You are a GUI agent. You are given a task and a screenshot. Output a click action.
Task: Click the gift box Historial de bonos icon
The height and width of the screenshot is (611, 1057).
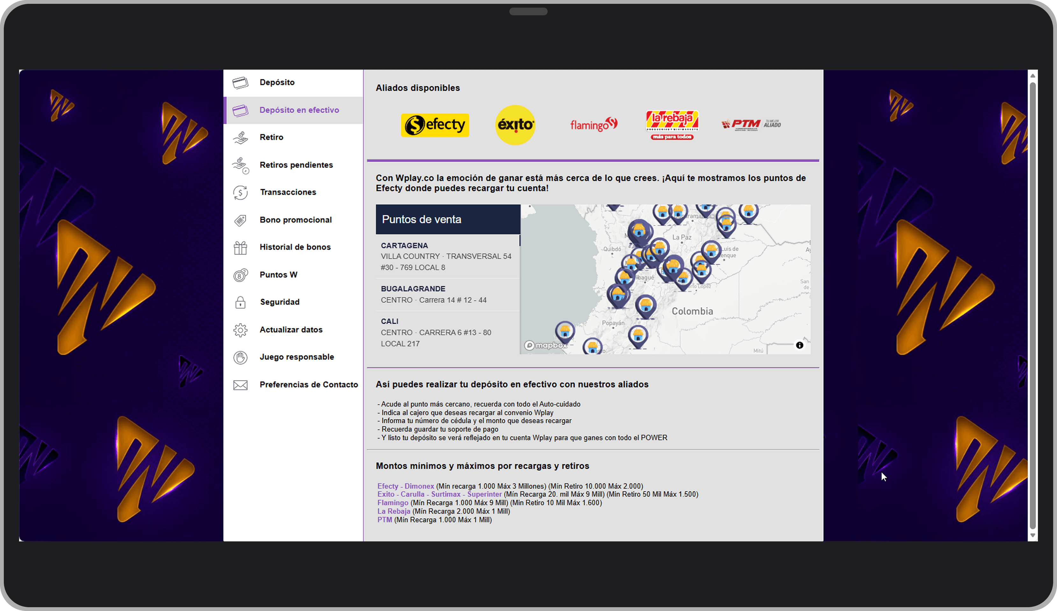click(x=240, y=247)
